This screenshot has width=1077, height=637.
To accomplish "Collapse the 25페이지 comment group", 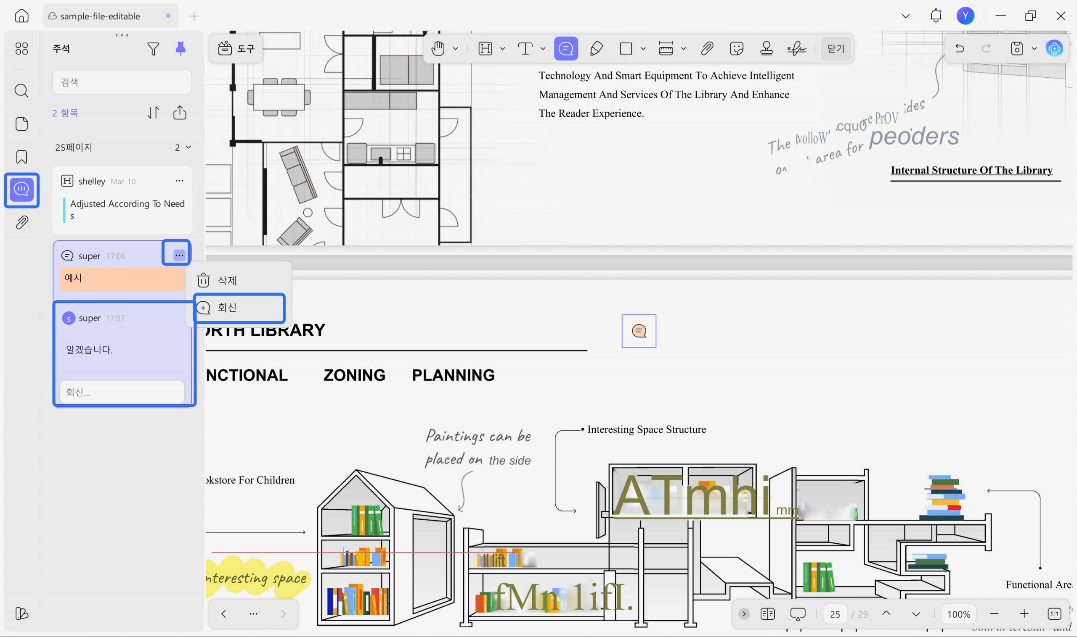I will pyautogui.click(x=188, y=147).
